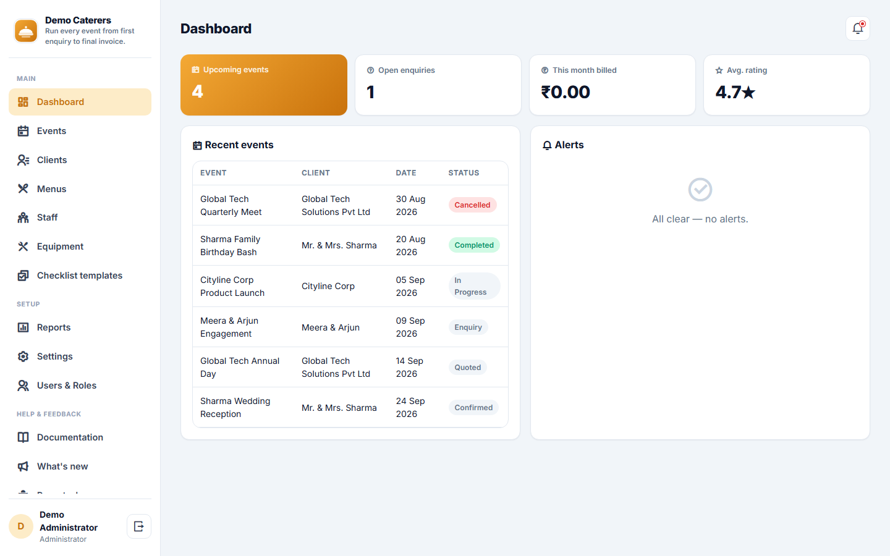890x556 pixels.
Task: Click the In Progress status badge
Action: pos(474,286)
